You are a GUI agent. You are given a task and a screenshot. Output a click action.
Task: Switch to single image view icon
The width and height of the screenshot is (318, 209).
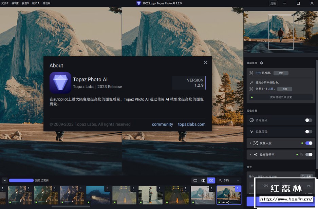[x=195, y=180]
